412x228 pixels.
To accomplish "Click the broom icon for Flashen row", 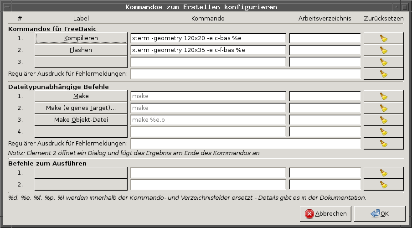I will pyautogui.click(x=383, y=50).
